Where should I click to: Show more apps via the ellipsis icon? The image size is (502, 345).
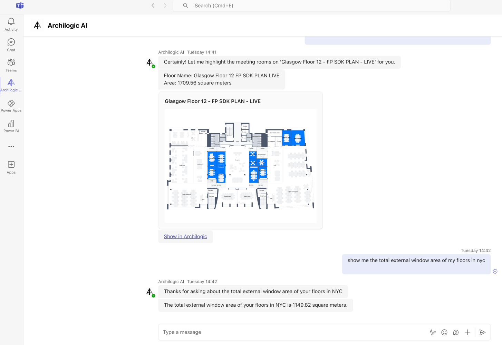tap(11, 147)
